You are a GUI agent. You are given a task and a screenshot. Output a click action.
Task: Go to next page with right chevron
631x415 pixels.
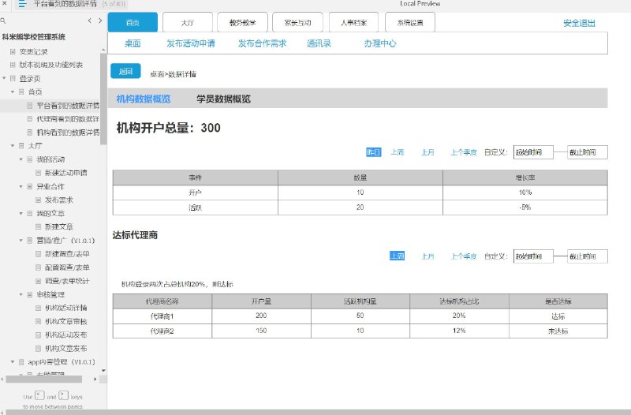point(100,21)
